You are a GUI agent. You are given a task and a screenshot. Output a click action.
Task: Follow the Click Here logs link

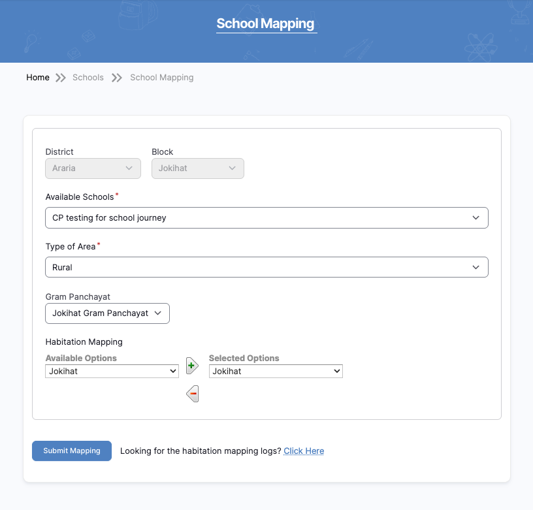pos(304,451)
